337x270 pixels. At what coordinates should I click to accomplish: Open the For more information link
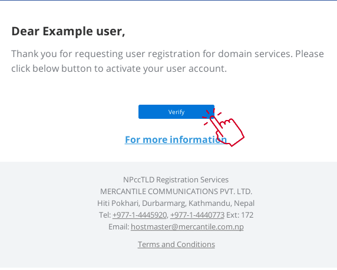pyautogui.click(x=176, y=139)
